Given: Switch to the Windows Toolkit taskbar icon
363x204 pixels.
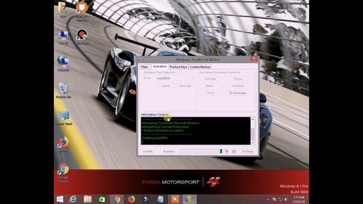Looking at the screenshot, I should pyautogui.click(x=189, y=199).
